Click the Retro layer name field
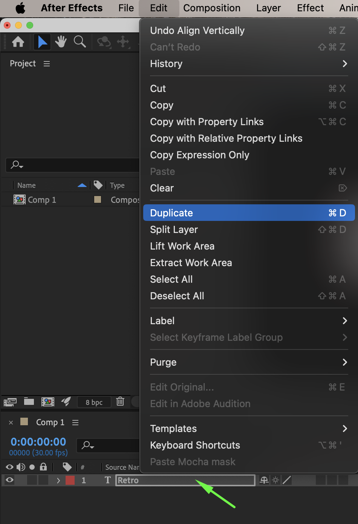This screenshot has width=358, height=524. coord(185,480)
